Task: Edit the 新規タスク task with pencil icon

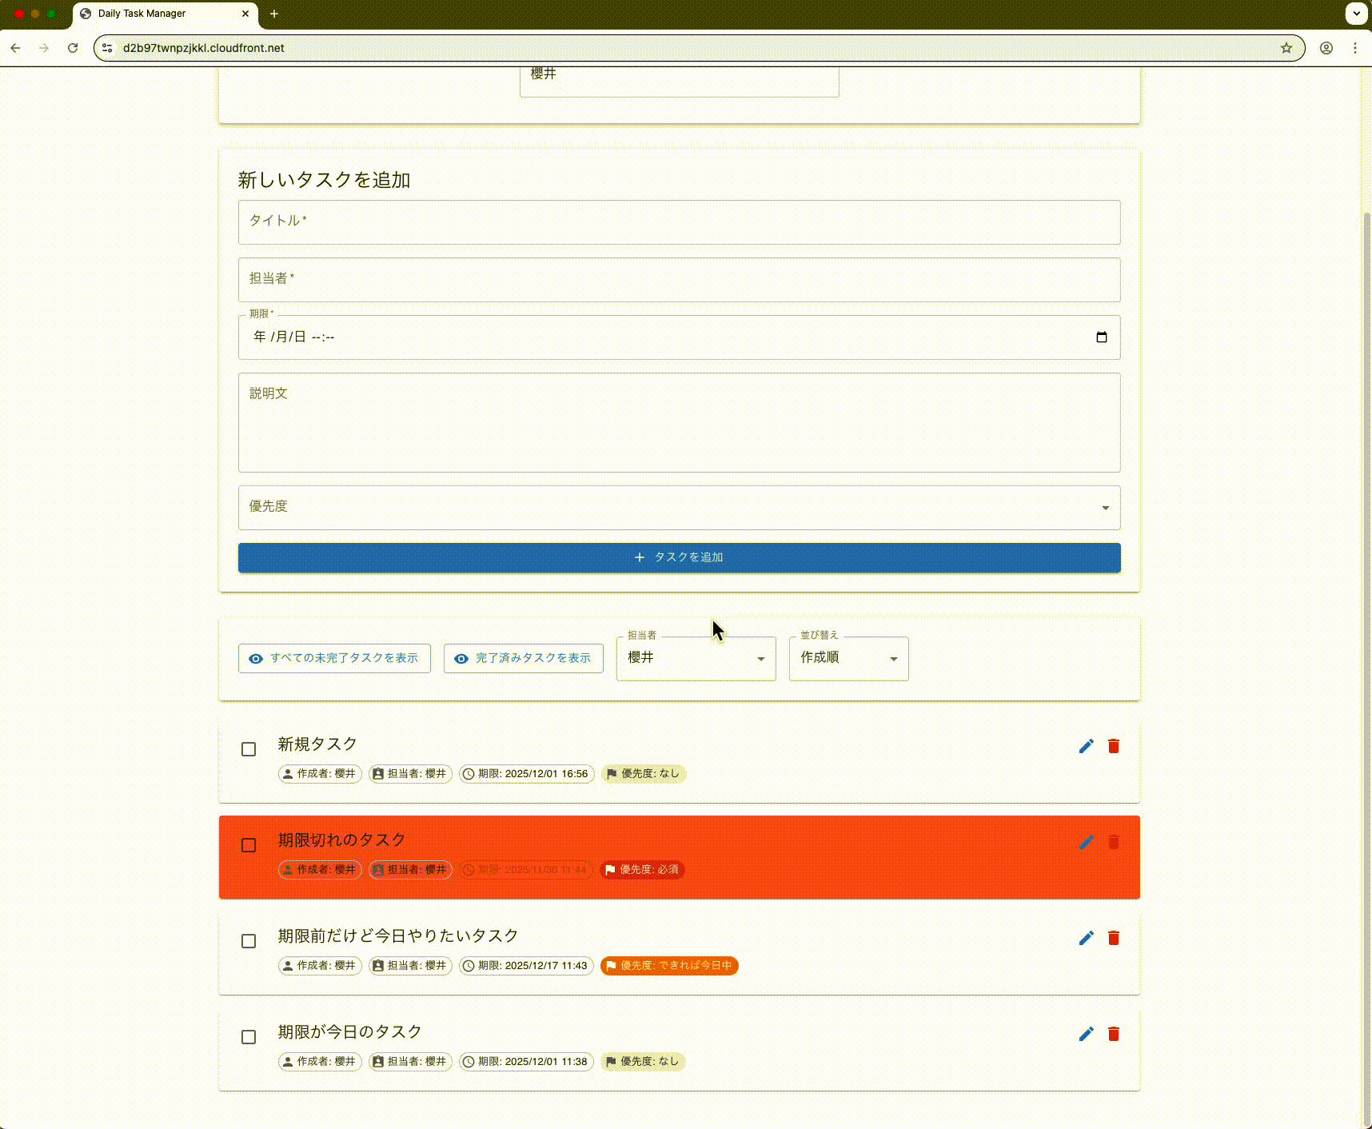Action: click(x=1086, y=746)
